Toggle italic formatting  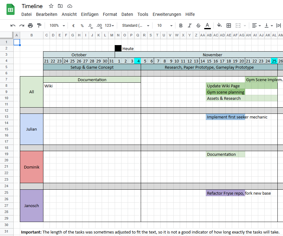[x=190, y=25]
